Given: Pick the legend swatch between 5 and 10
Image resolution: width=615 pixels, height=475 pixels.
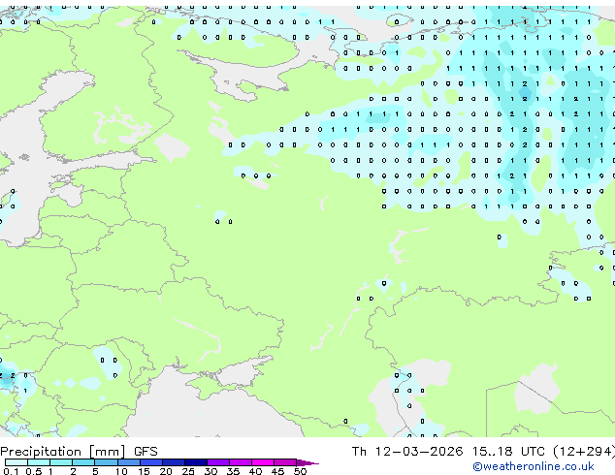Looking at the screenshot, I should coord(107,462).
